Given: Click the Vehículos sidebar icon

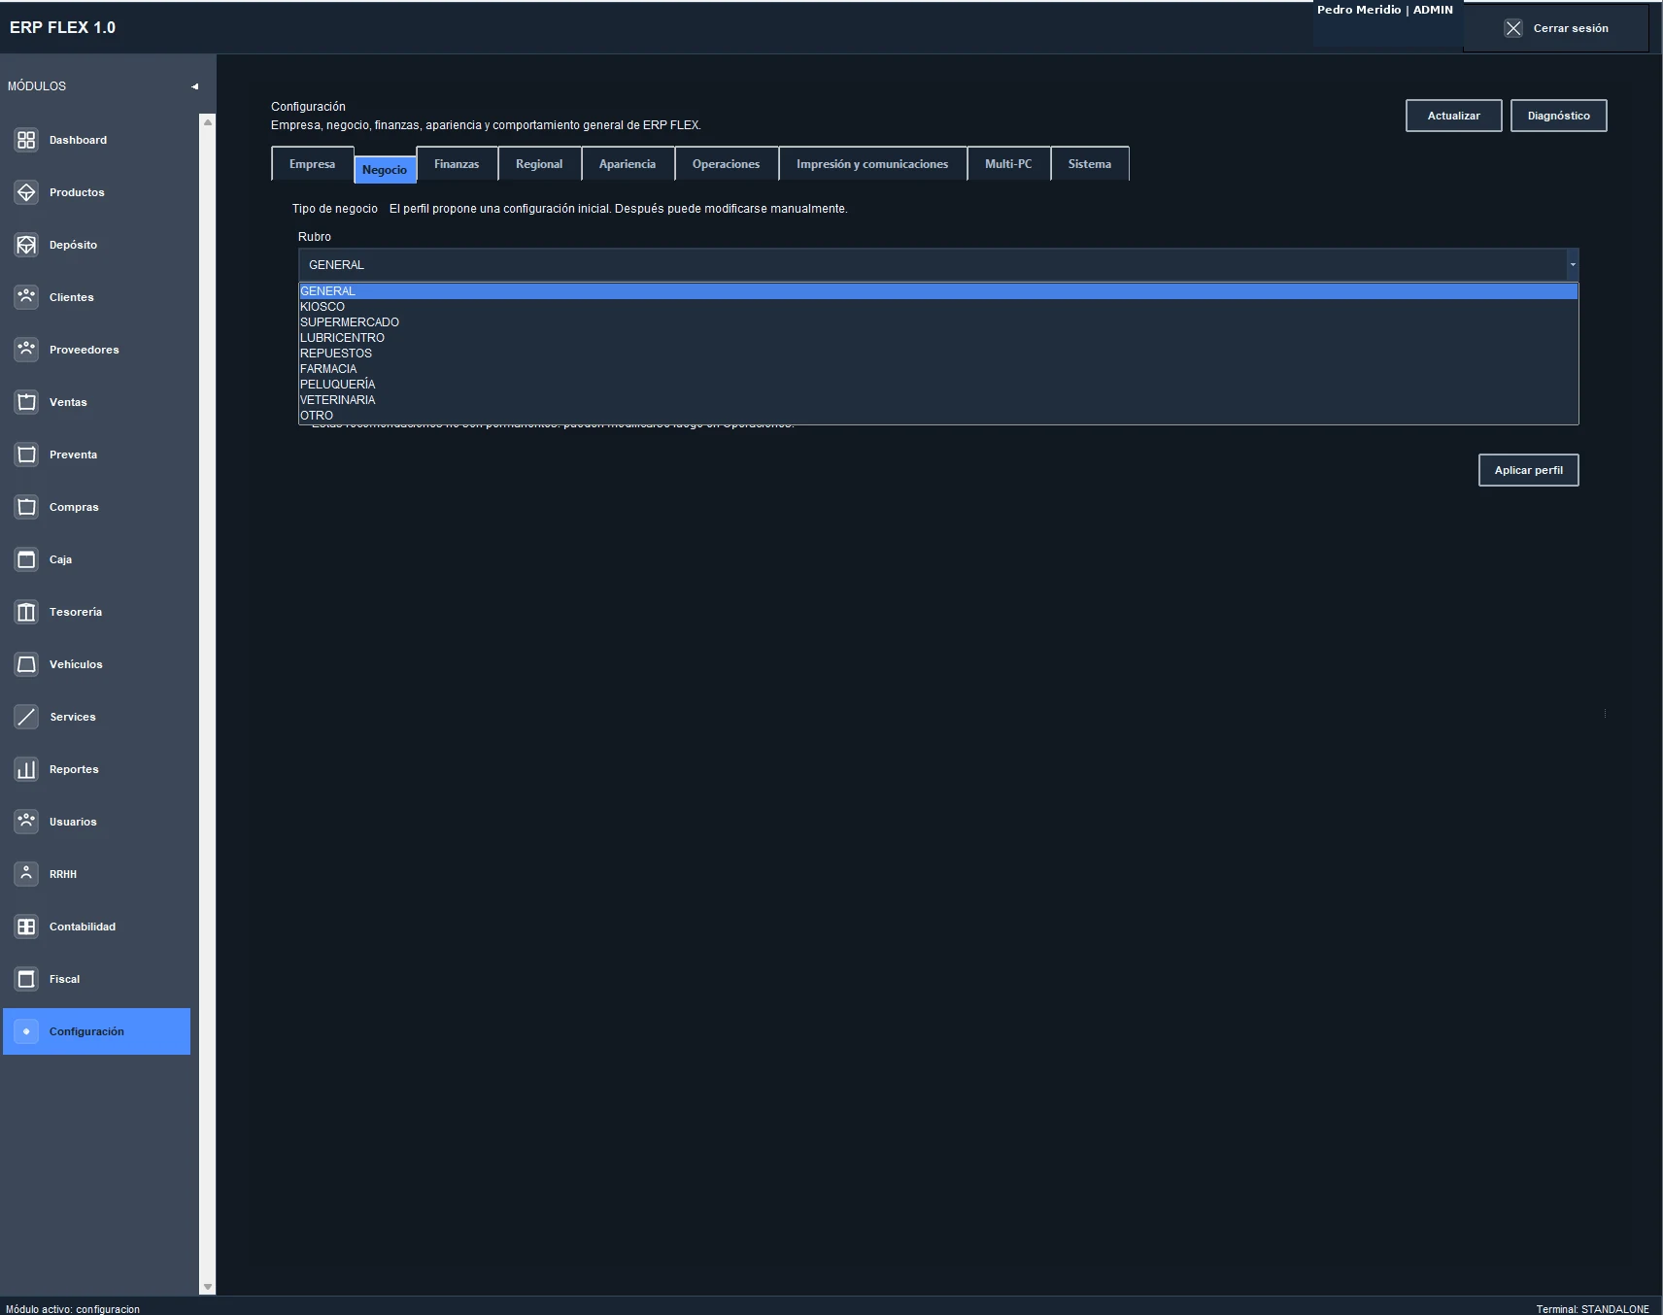Looking at the screenshot, I should [x=26, y=664].
